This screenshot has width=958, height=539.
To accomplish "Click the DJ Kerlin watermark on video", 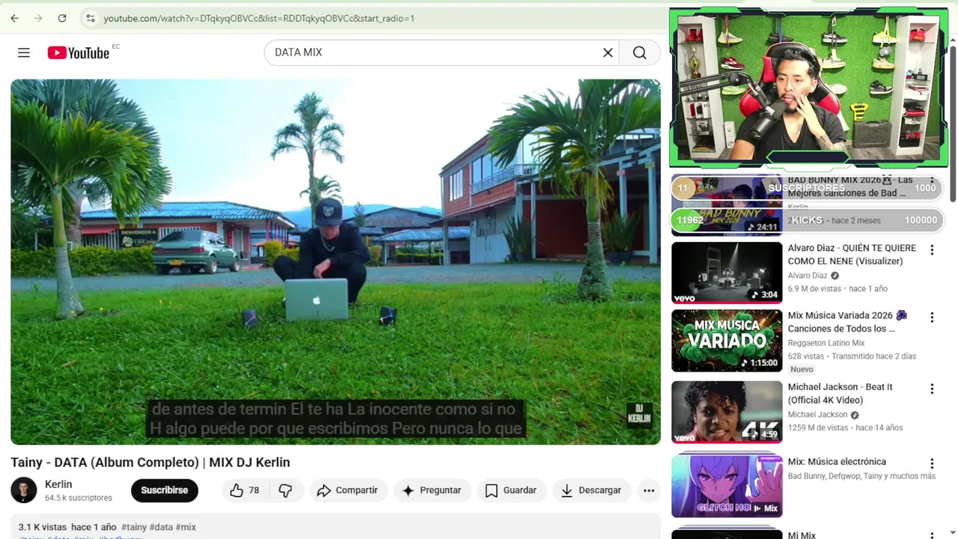I will pos(639,414).
